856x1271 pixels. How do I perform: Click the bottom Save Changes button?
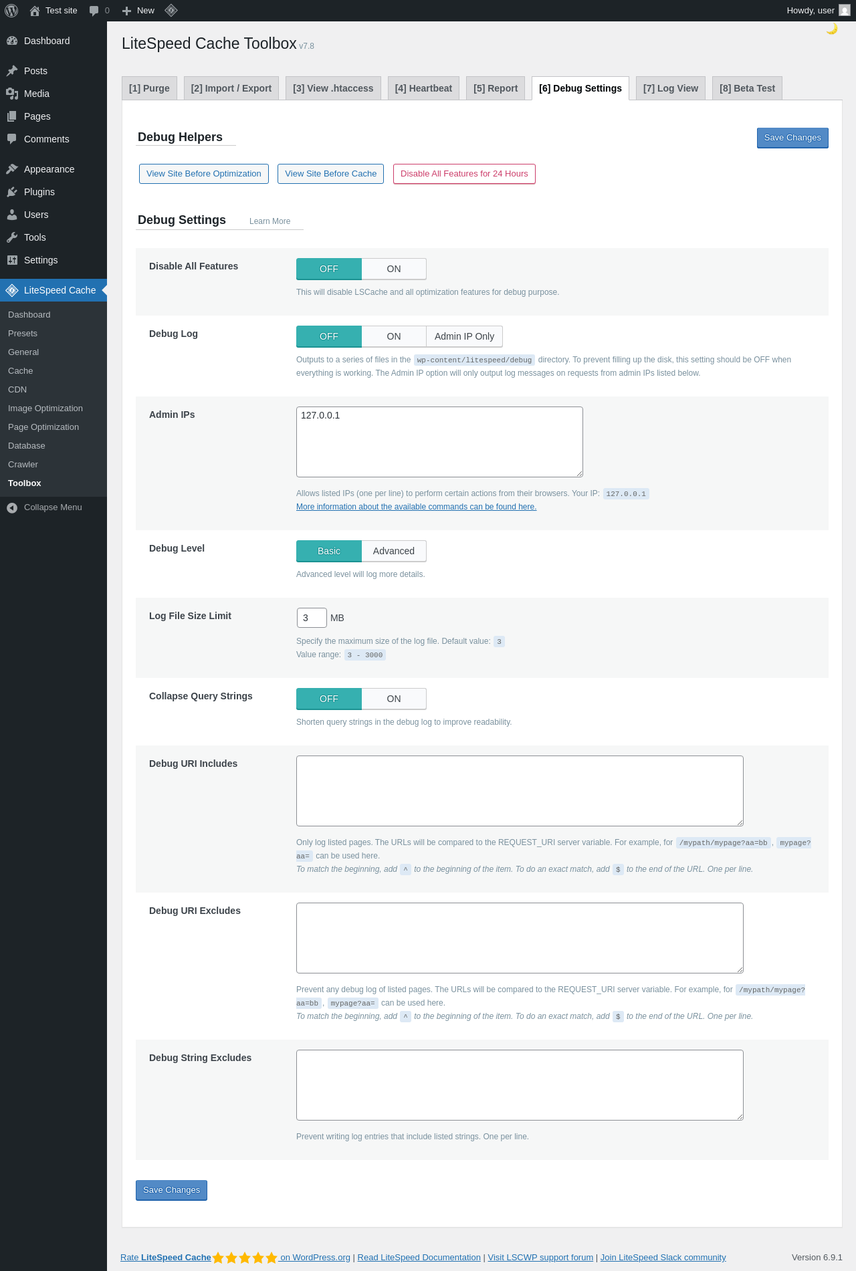point(171,1190)
